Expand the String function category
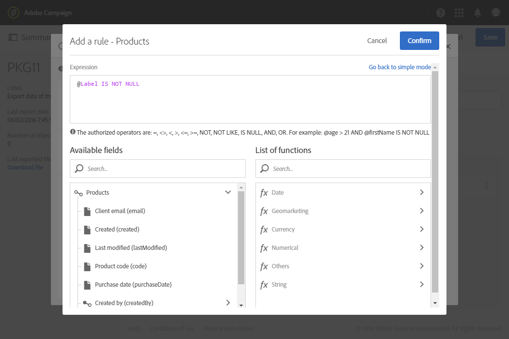 tap(421, 284)
